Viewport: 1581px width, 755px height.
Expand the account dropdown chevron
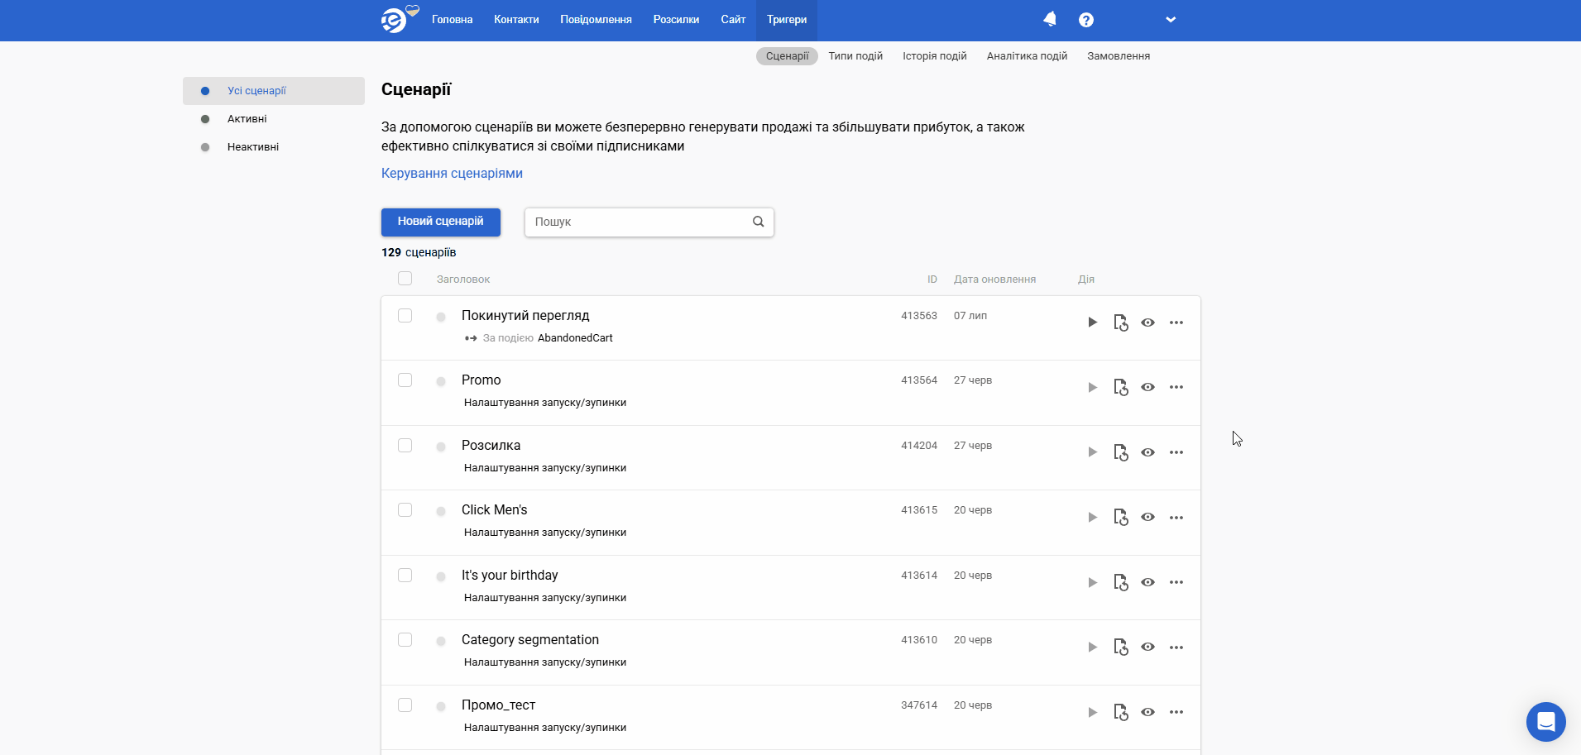coord(1171,20)
